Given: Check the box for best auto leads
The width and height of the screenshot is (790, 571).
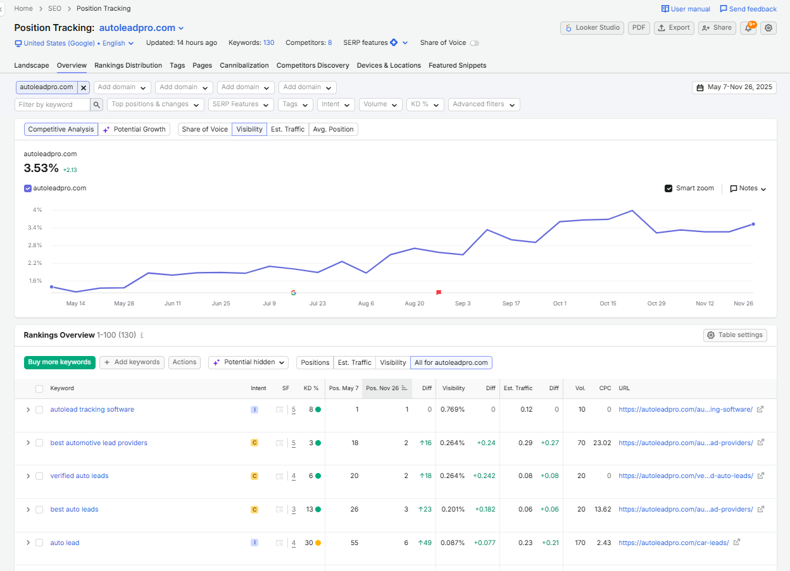Looking at the screenshot, I should click(x=39, y=510).
